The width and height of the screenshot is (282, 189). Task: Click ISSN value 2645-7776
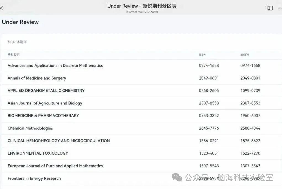209,128
